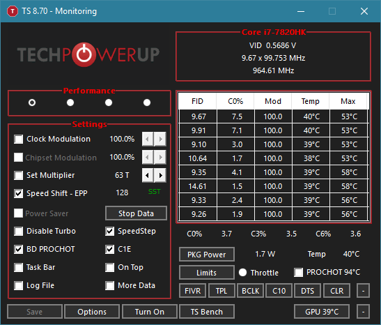Viewport: 381px width, 325px height.
Task: Click the 14.61 FID cell
Action: pos(198,186)
